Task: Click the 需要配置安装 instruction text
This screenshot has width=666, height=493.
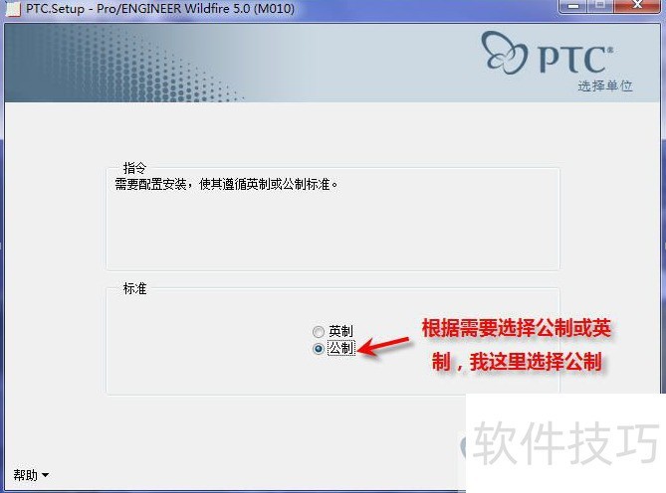Action: point(227,185)
